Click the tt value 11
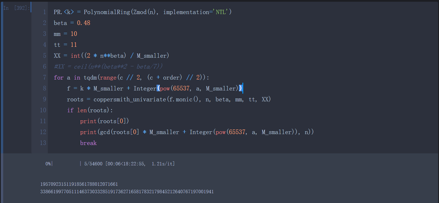 point(74,45)
